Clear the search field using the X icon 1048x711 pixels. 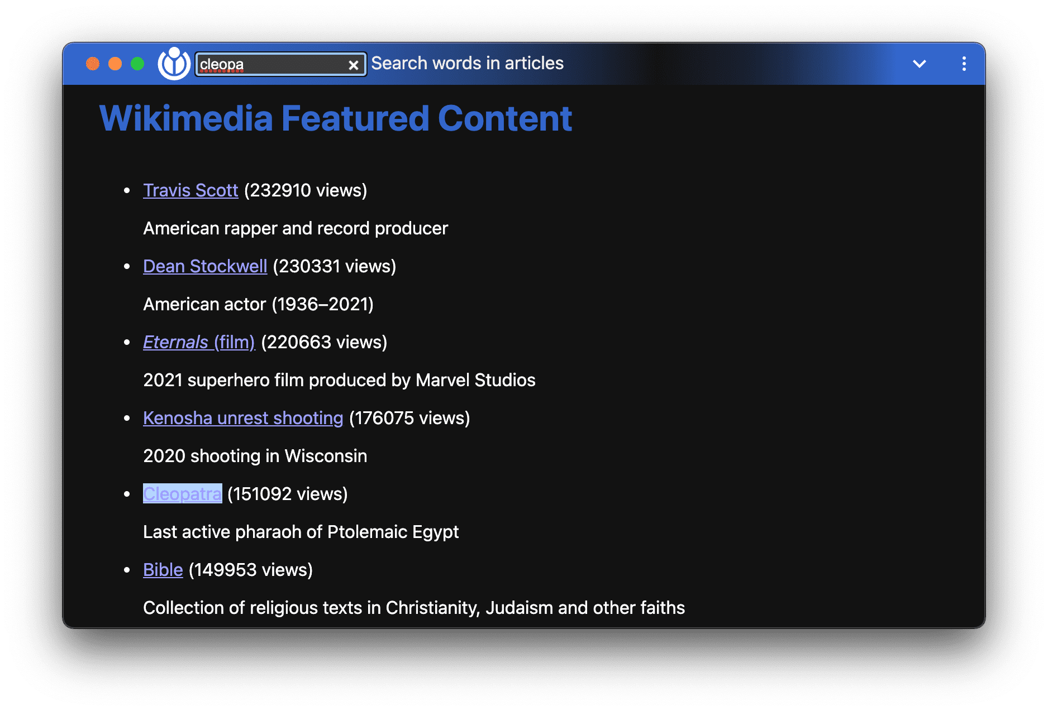point(354,65)
